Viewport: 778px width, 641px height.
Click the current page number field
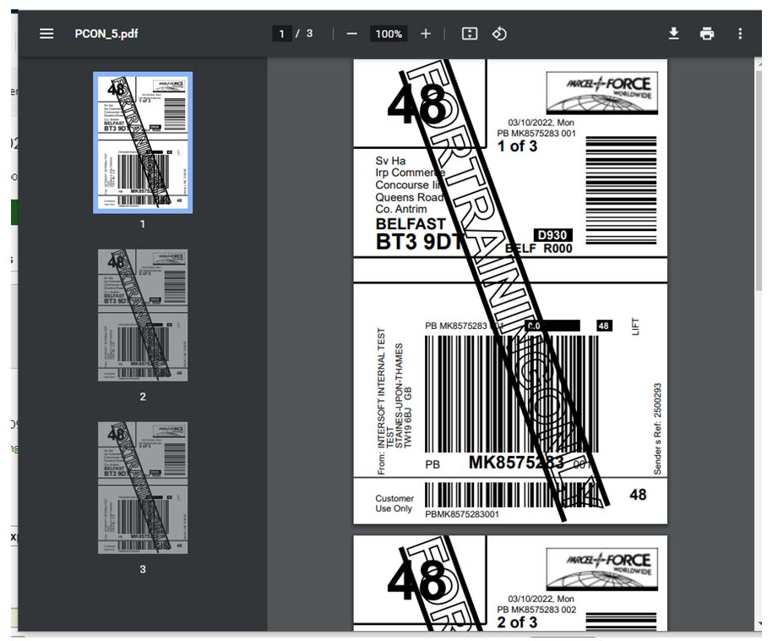282,34
